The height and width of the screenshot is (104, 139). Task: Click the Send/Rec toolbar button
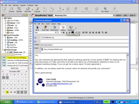(x=28, y=10)
